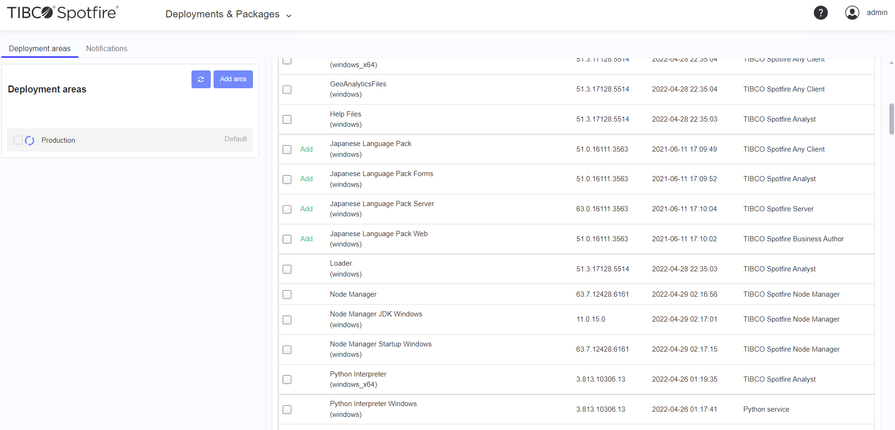Click Add for Japanese Language Pack (windows)
This screenshot has width=895, height=430.
click(306, 149)
